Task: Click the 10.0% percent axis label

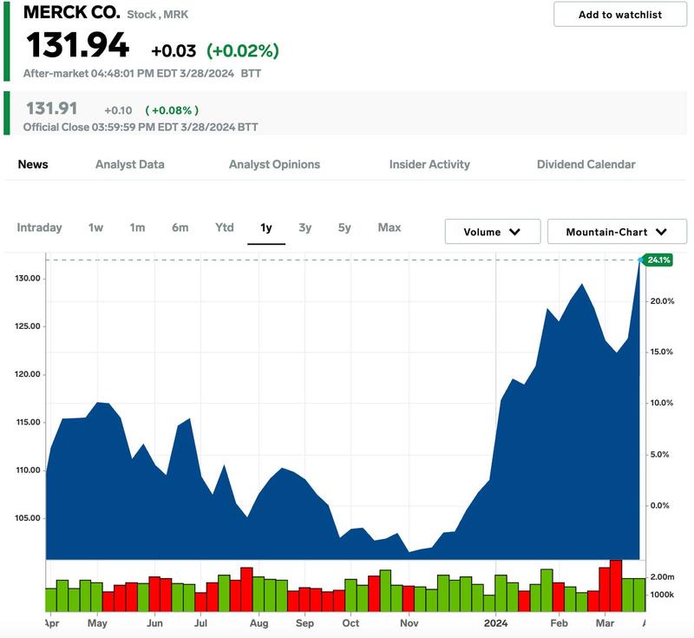Action: (661, 403)
